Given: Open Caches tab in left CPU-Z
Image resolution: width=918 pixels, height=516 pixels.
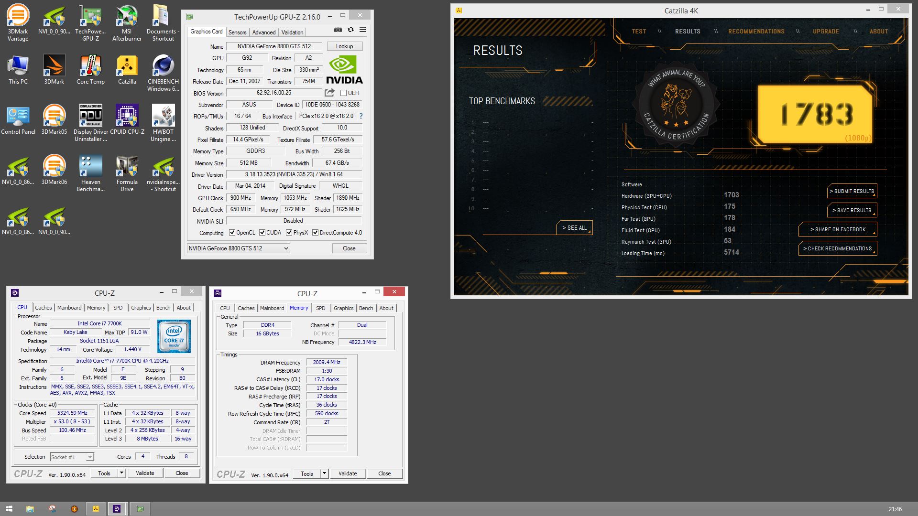Looking at the screenshot, I should (43, 308).
